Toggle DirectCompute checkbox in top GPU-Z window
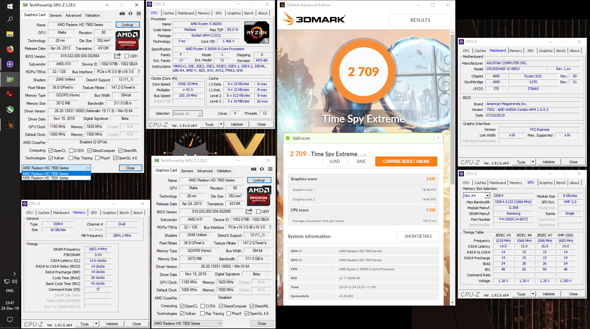This screenshot has height=329, width=590. [90, 150]
